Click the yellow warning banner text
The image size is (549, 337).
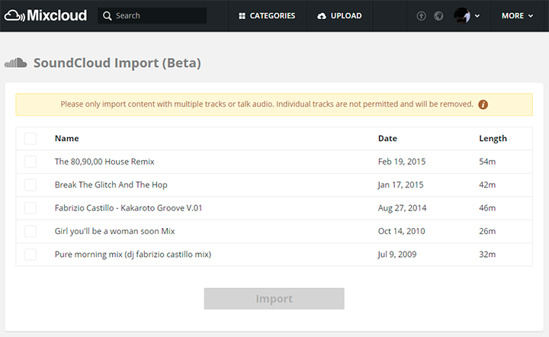pyautogui.click(x=266, y=104)
